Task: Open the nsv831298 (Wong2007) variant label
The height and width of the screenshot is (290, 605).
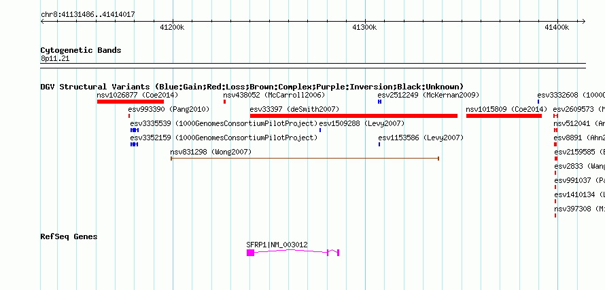Action: point(211,152)
